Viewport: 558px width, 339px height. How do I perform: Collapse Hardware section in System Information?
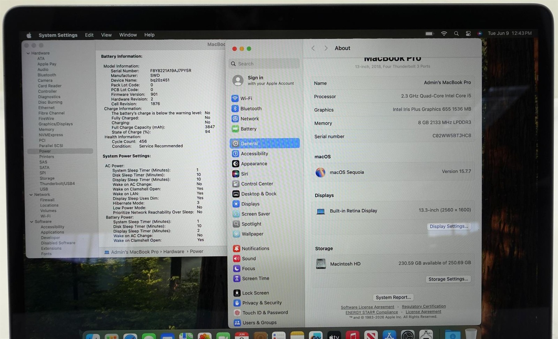click(x=28, y=53)
